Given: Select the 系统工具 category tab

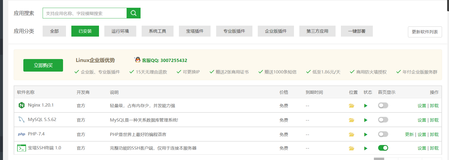Looking at the screenshot, I should (x=157, y=31).
